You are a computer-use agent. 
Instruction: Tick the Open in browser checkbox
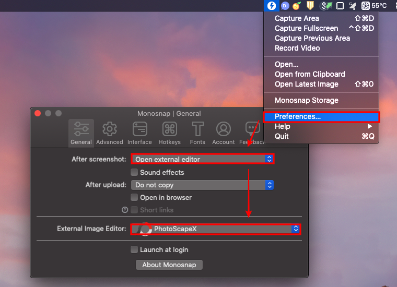pyautogui.click(x=134, y=197)
